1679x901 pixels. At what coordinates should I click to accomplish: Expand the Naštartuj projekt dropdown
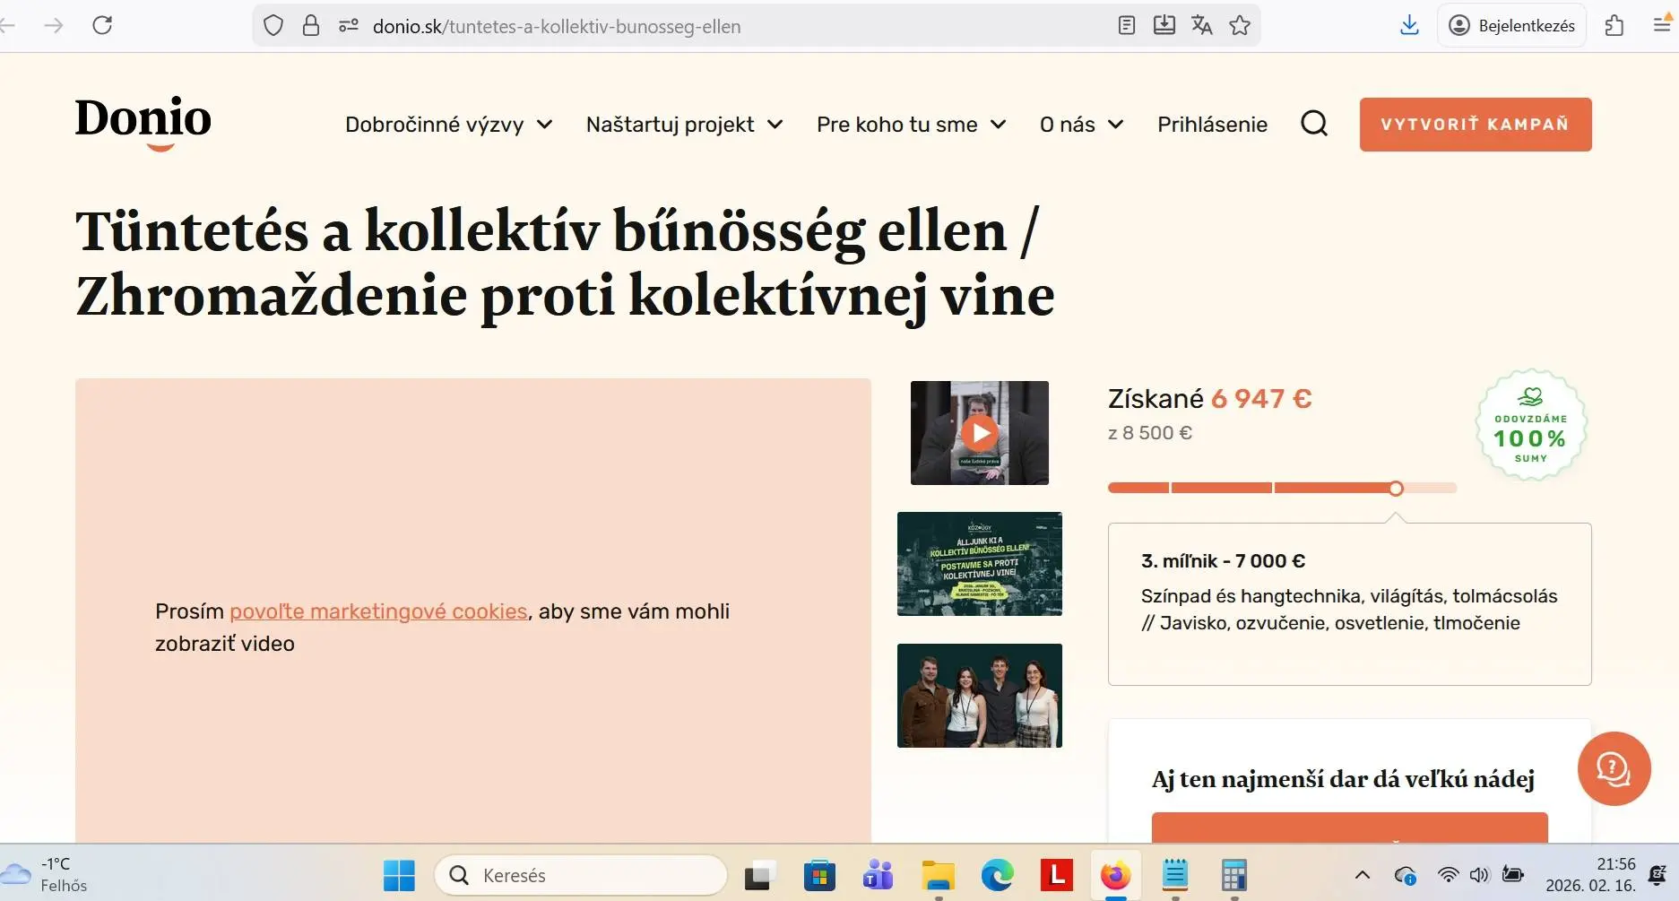[684, 125]
